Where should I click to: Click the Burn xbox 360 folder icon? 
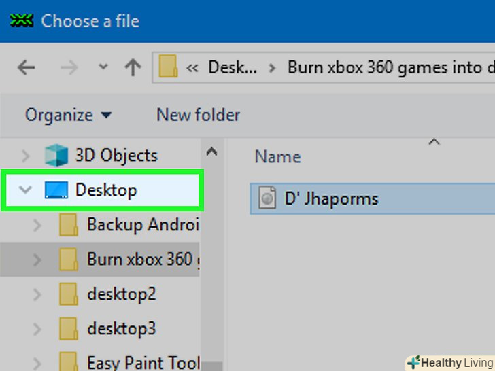[x=68, y=260]
